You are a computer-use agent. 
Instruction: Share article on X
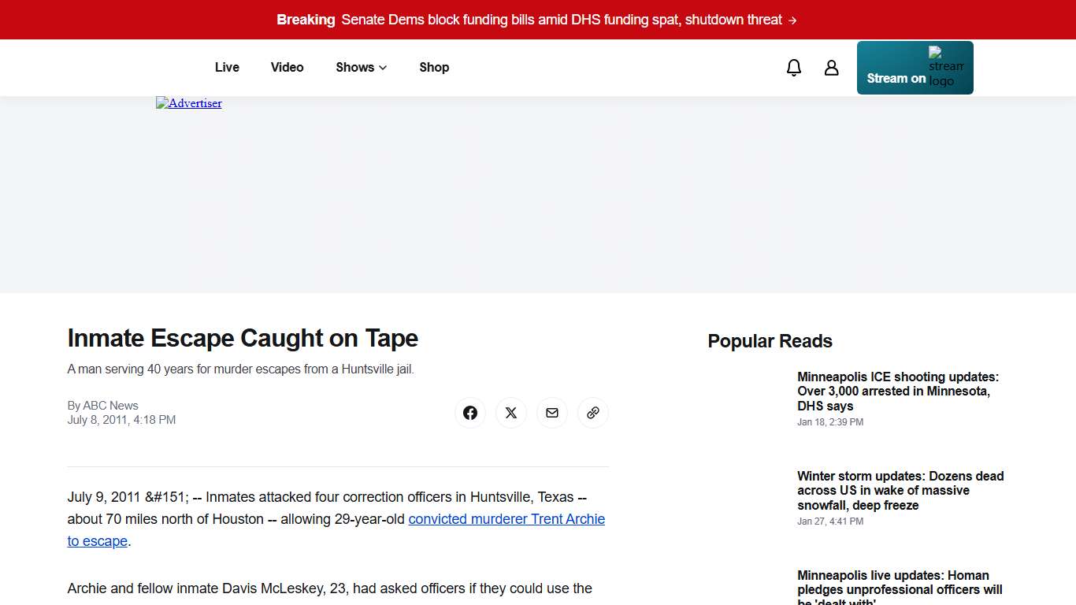[511, 413]
